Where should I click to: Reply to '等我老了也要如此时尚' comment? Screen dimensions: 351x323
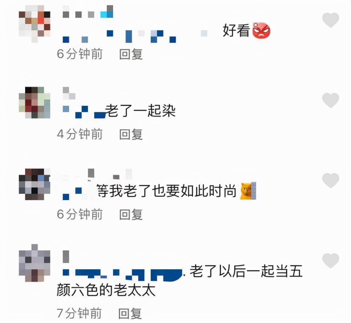(x=131, y=214)
